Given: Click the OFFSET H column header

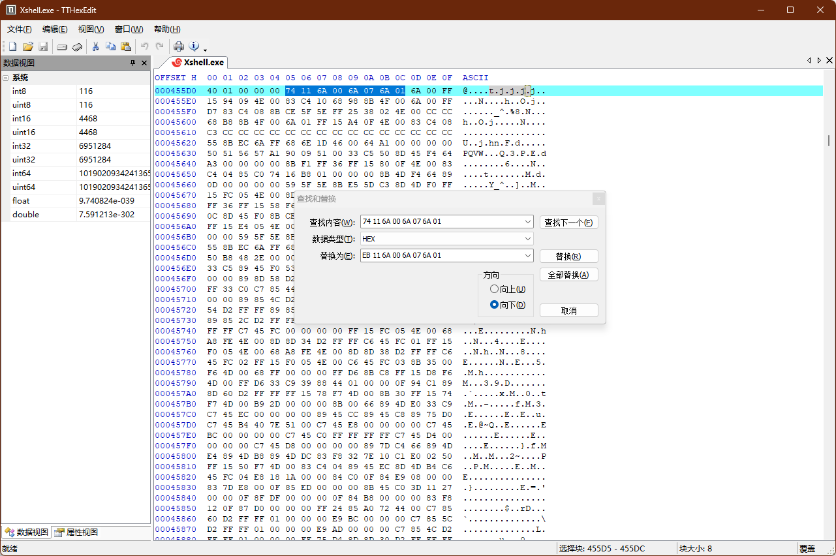Looking at the screenshot, I should pyautogui.click(x=176, y=78).
